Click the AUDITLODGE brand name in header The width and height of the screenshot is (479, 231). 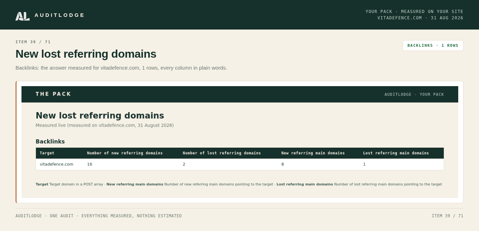[x=60, y=15]
